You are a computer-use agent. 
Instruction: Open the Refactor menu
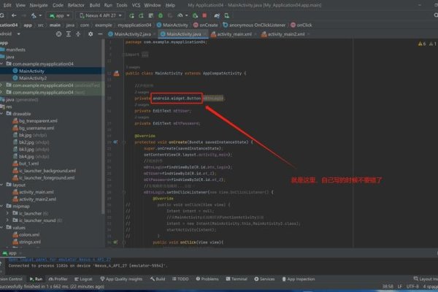76,4
